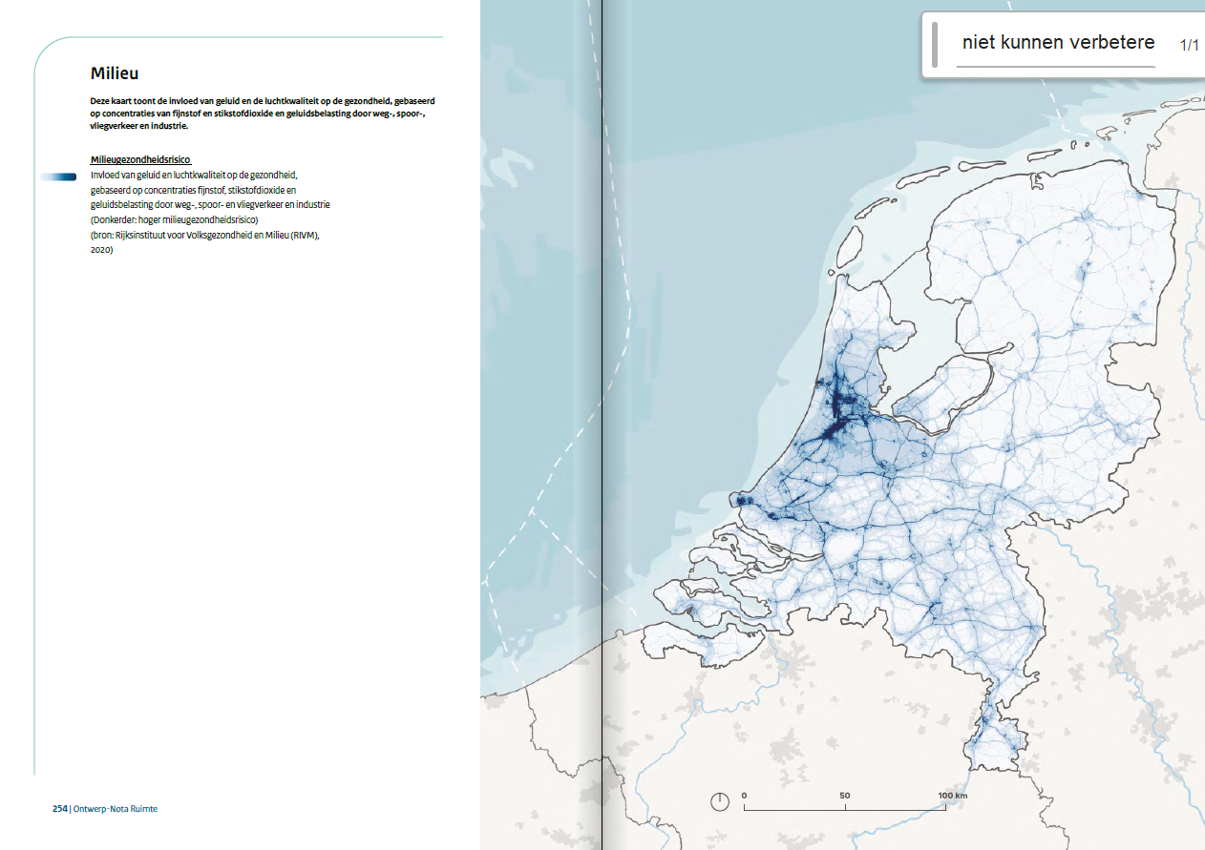The height and width of the screenshot is (850, 1205).
Task: Click the bold intro sentence starting 'Deze kaart toont'
Action: pyautogui.click(x=263, y=112)
